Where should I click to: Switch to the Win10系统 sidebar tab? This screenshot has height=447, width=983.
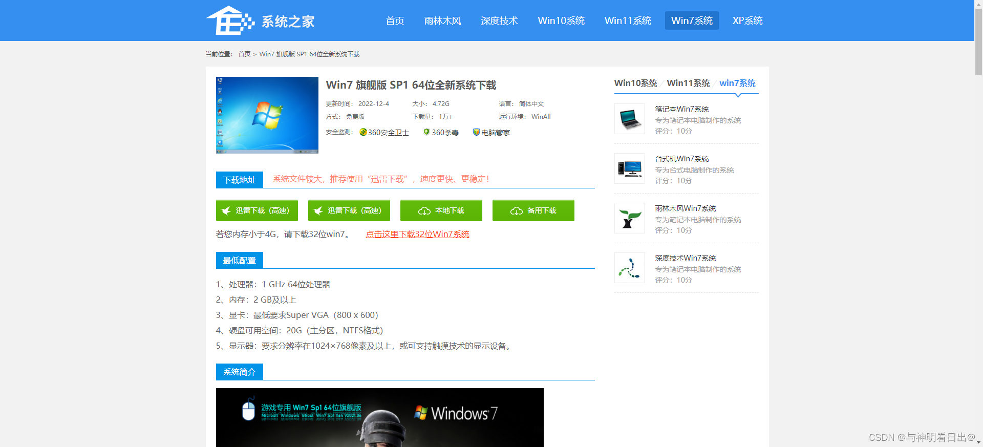click(x=635, y=83)
